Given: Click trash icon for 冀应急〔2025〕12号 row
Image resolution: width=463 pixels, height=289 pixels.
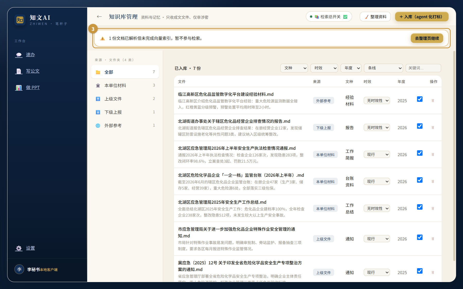Looking at the screenshot, I should pos(433,273).
